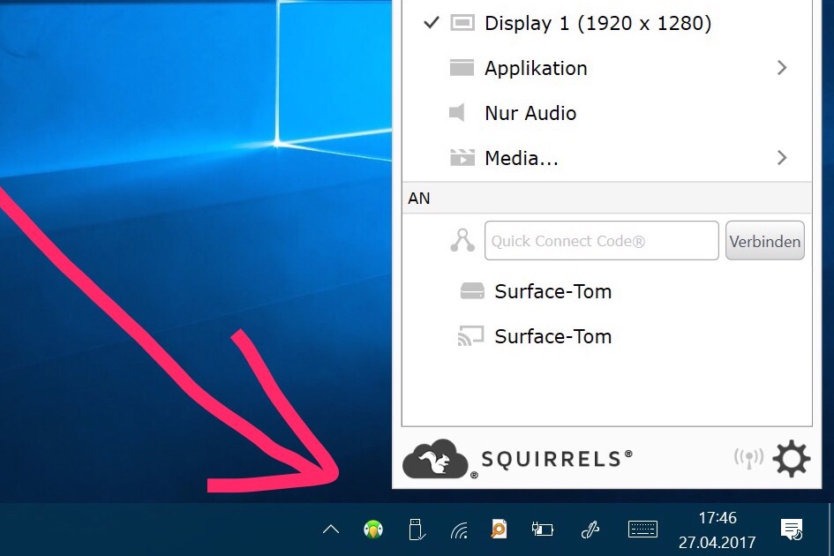Viewport: 834px width, 556px height.
Task: Expand the Media... submenu arrow
Action: [781, 158]
